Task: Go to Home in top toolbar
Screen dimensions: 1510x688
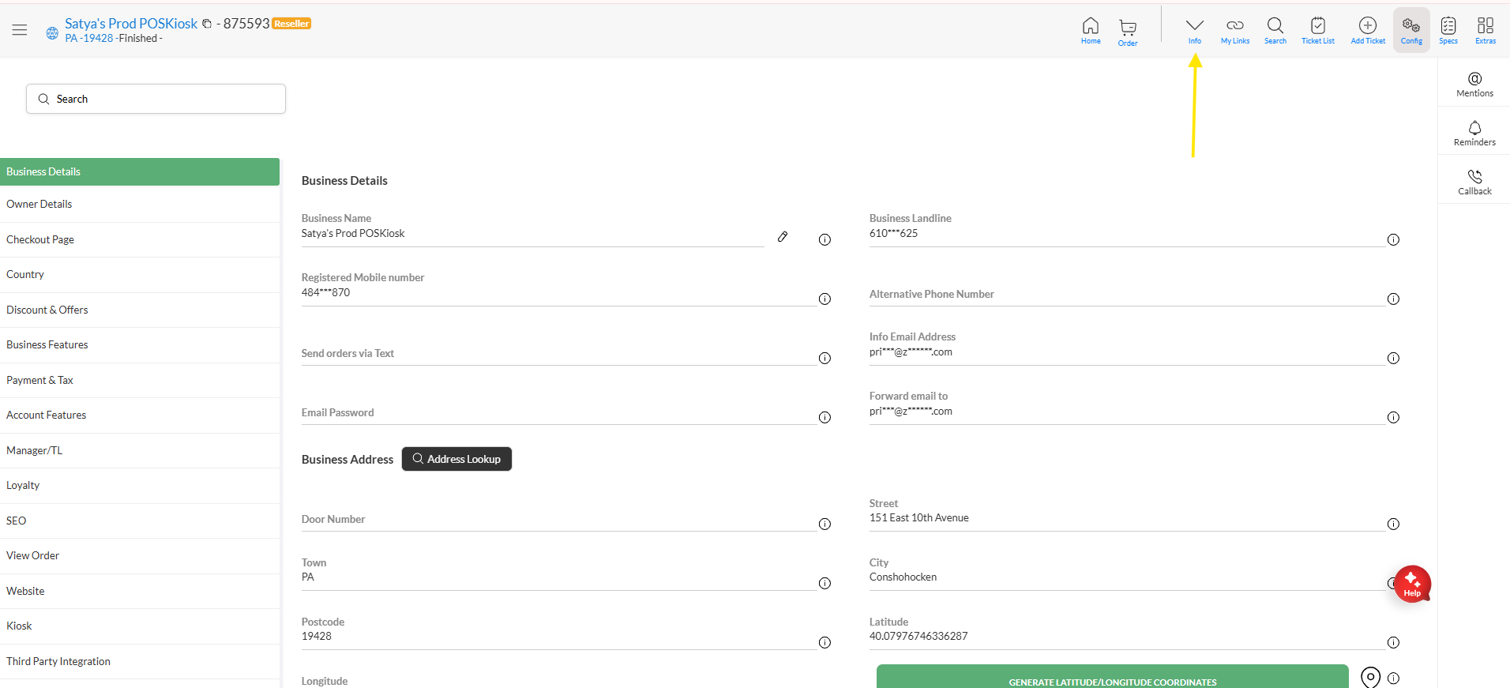Action: (x=1091, y=30)
